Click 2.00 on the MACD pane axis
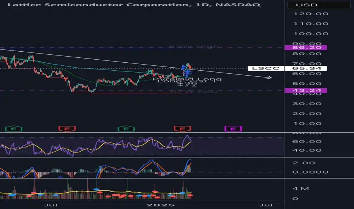The width and height of the screenshot is (354, 209). 303,163
